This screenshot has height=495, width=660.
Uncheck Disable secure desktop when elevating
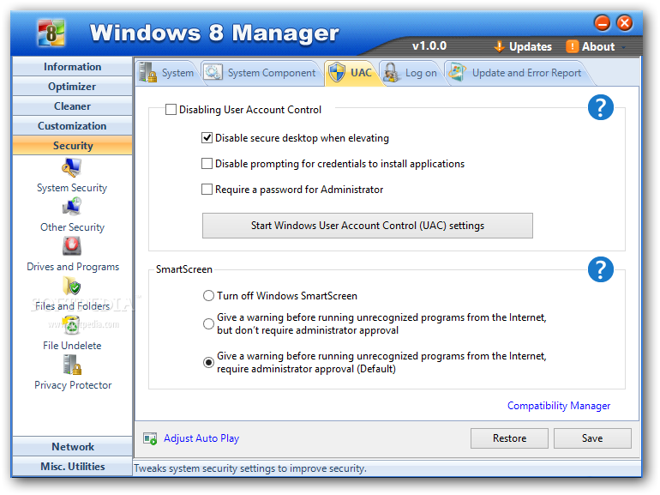[x=207, y=138]
